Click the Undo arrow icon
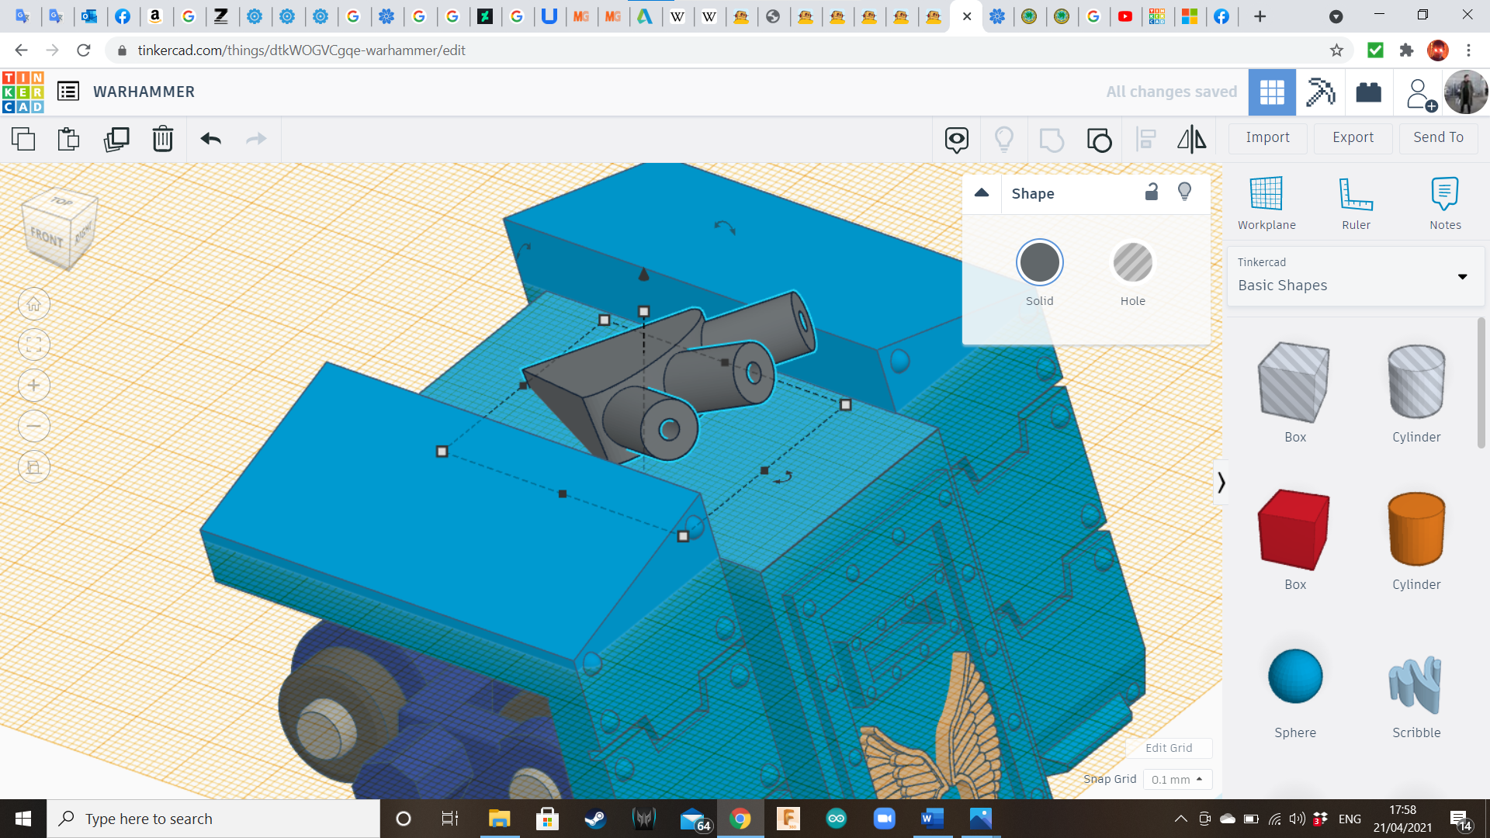1490x838 pixels. pyautogui.click(x=210, y=140)
